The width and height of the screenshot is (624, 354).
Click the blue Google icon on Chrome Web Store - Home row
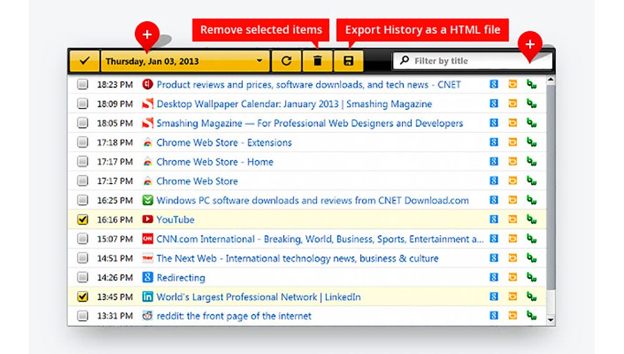[x=494, y=161]
